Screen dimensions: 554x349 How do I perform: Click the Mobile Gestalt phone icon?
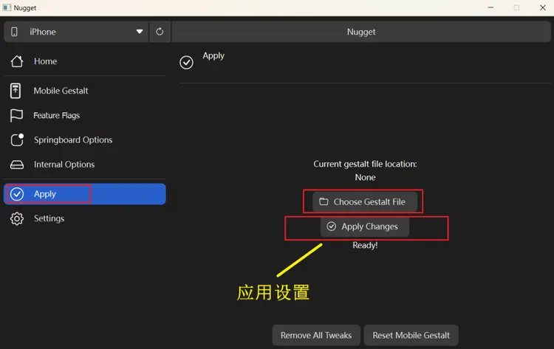tap(16, 91)
